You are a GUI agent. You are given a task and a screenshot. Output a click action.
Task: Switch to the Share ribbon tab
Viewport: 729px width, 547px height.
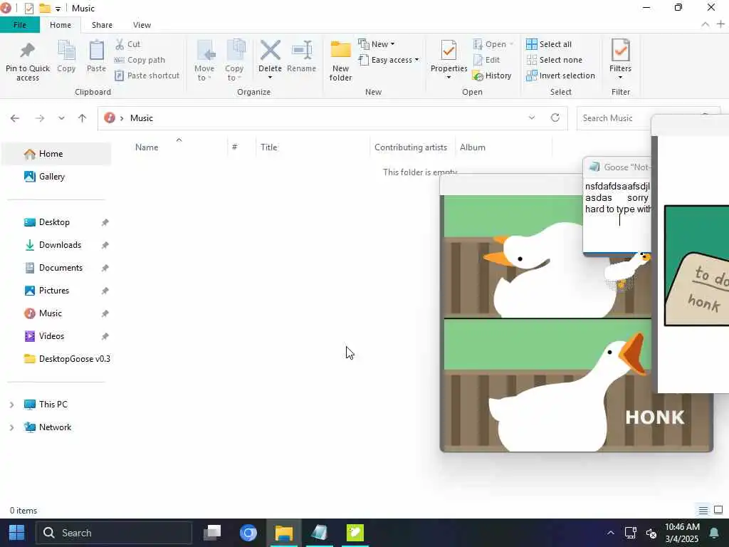point(102,25)
